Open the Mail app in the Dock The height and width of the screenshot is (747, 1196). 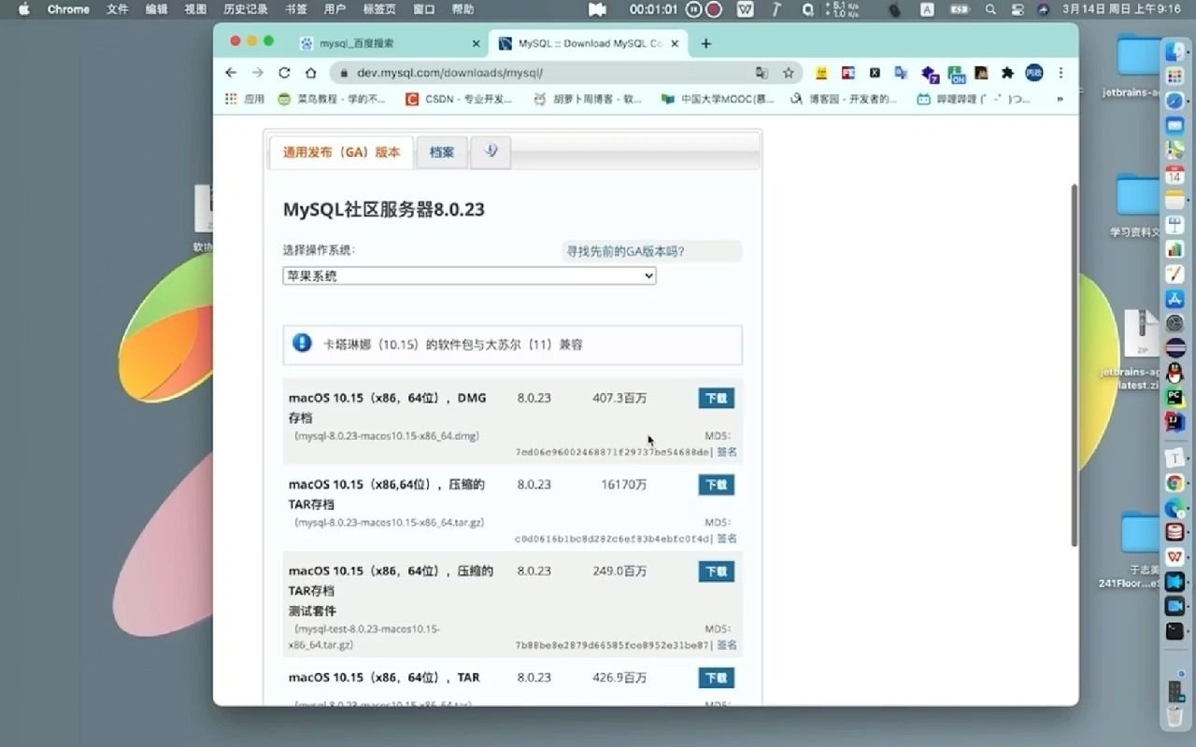tap(1175, 124)
